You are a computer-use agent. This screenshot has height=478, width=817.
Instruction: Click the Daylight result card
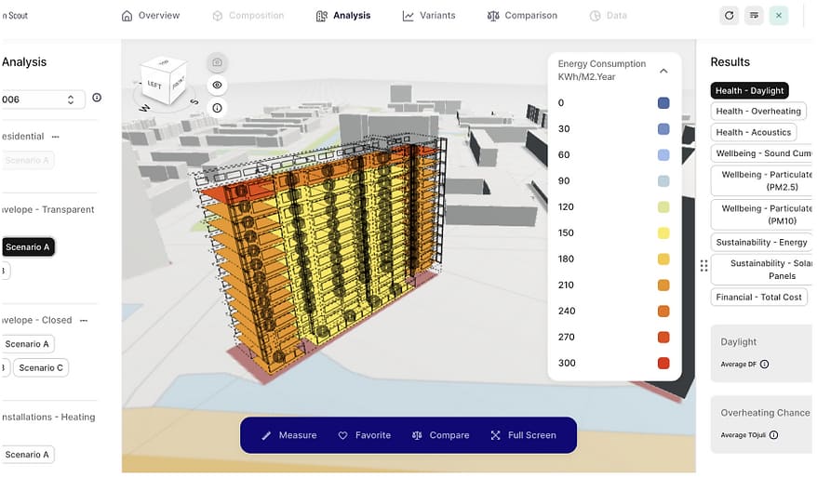(x=761, y=353)
